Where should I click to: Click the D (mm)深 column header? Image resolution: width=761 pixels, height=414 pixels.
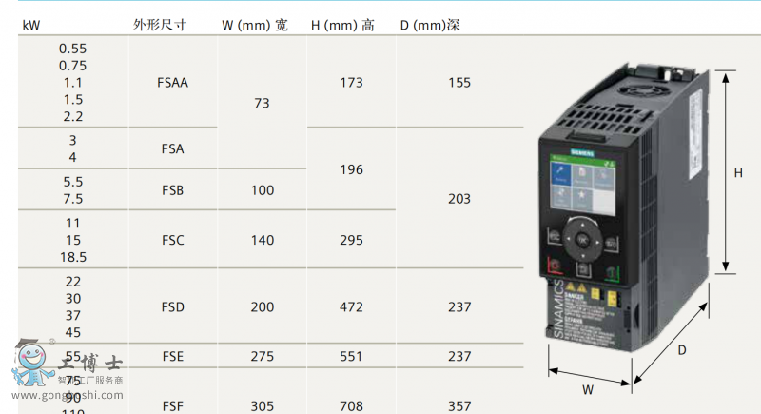coord(430,25)
